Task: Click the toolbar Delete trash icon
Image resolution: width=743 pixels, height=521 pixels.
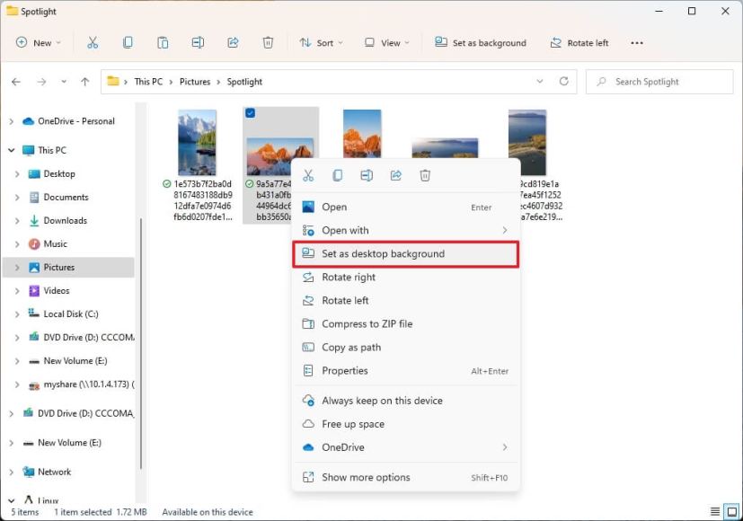Action: coord(268,42)
